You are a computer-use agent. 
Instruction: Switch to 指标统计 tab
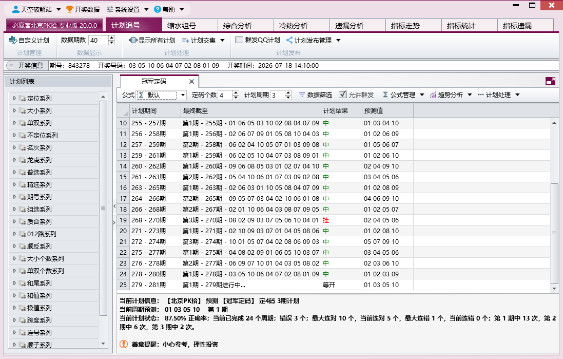pyautogui.click(x=470, y=26)
